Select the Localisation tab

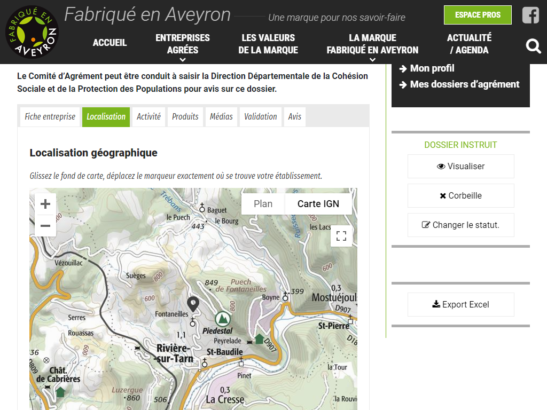click(106, 117)
